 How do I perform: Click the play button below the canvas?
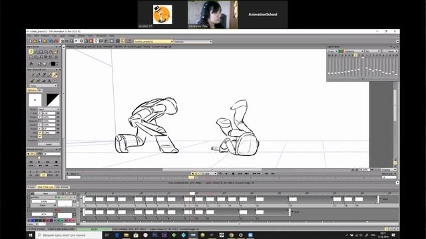click(x=226, y=173)
